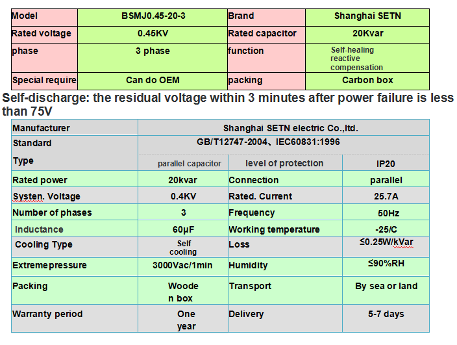Select the 3000Vac/1min extreme pressure cell
Viewport: 457px width, 345px height.
[183, 265]
